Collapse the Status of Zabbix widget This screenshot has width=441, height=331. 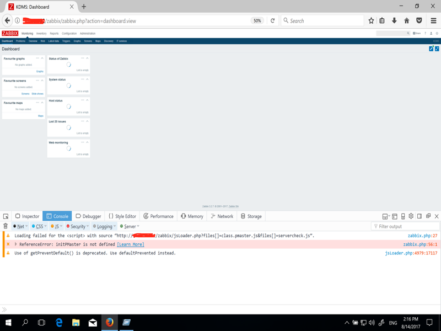[87, 58]
